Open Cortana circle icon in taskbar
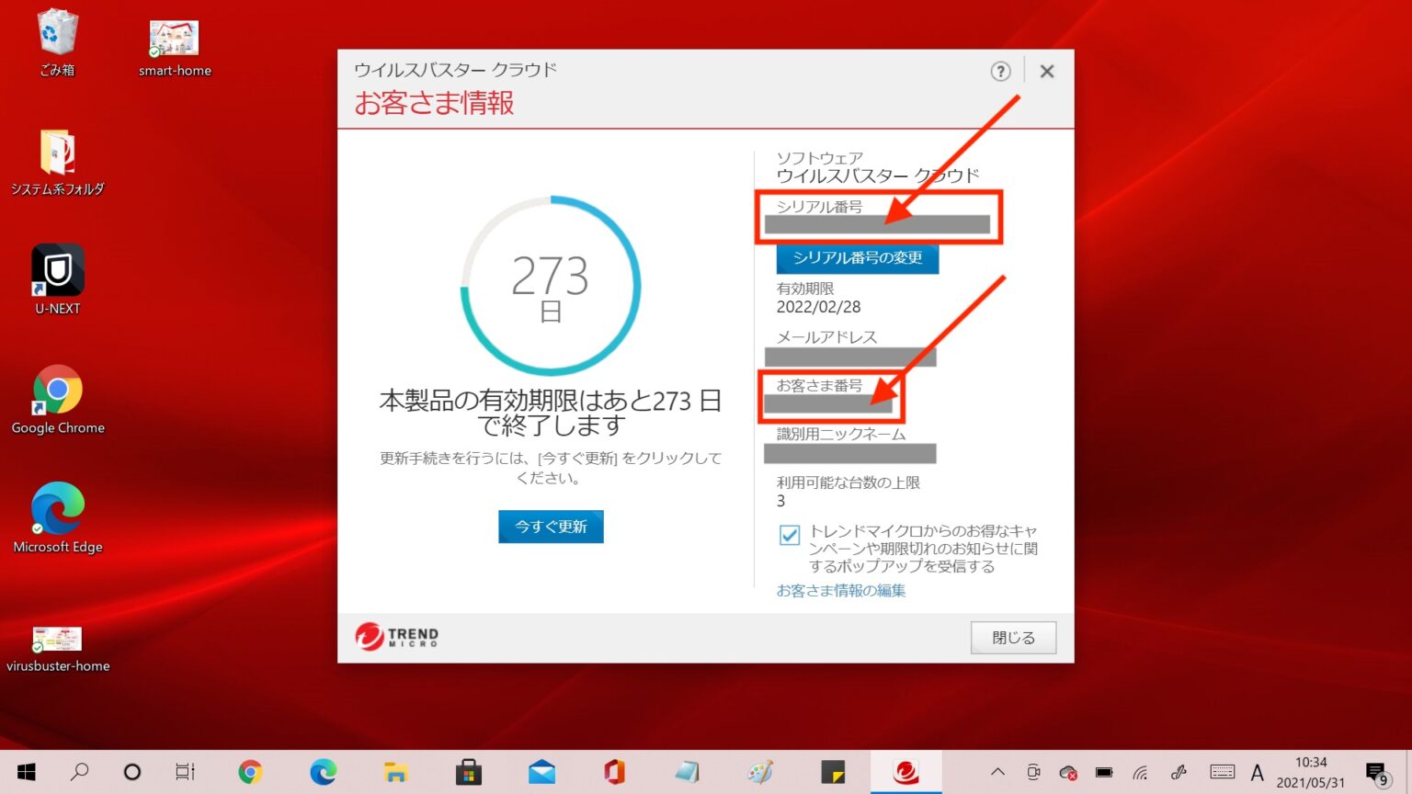1412x794 pixels. (132, 772)
